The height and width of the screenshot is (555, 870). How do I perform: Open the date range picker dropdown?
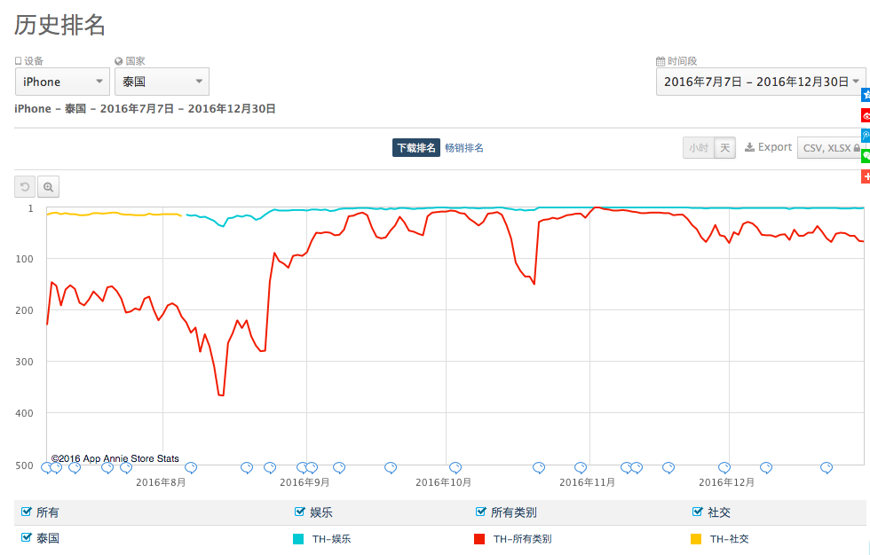(761, 82)
